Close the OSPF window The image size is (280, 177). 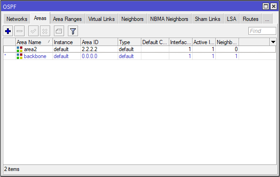(x=273, y=7)
